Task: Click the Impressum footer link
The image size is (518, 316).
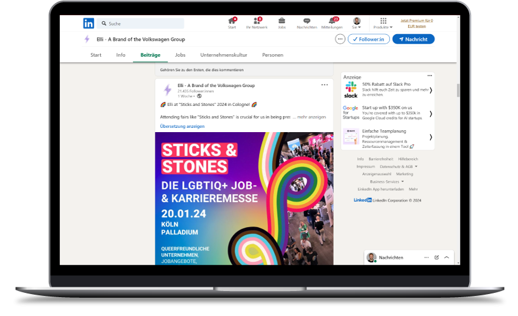Action: (x=366, y=166)
